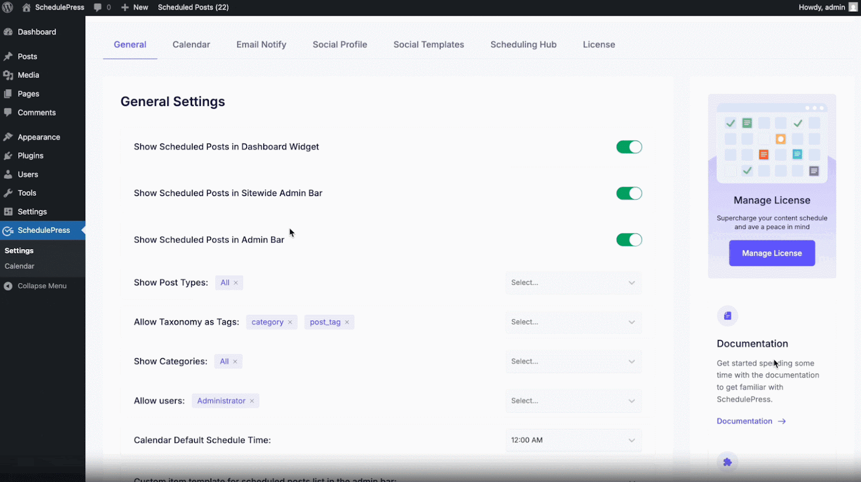Click the purple puzzle piece icon
The height and width of the screenshot is (482, 861).
click(x=728, y=462)
